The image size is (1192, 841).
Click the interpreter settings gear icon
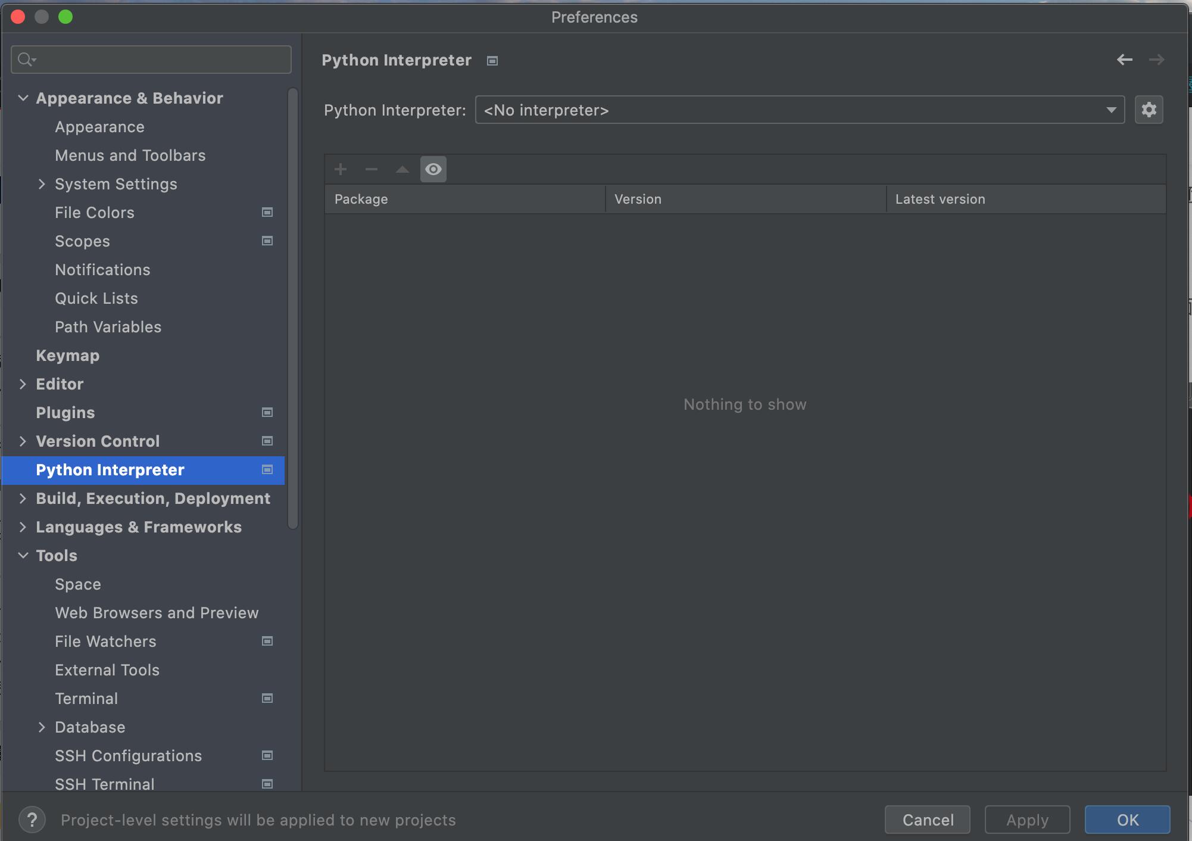(x=1149, y=110)
